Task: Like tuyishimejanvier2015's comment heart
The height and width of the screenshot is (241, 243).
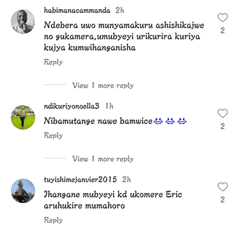Action: (222, 187)
